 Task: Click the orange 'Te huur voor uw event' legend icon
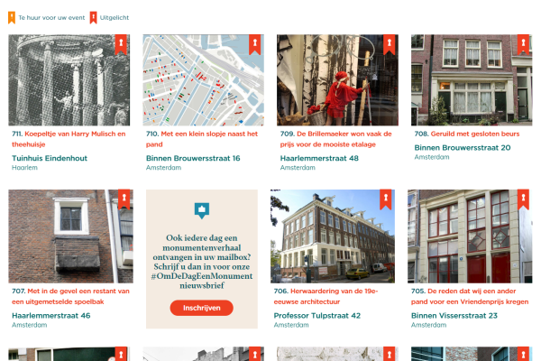pyautogui.click(x=11, y=17)
